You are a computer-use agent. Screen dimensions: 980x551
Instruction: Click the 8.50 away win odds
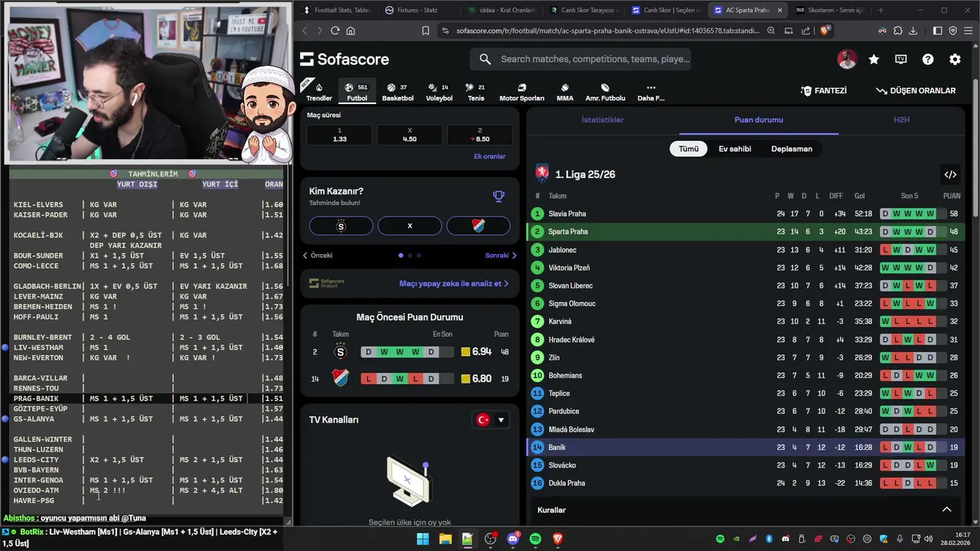click(479, 135)
